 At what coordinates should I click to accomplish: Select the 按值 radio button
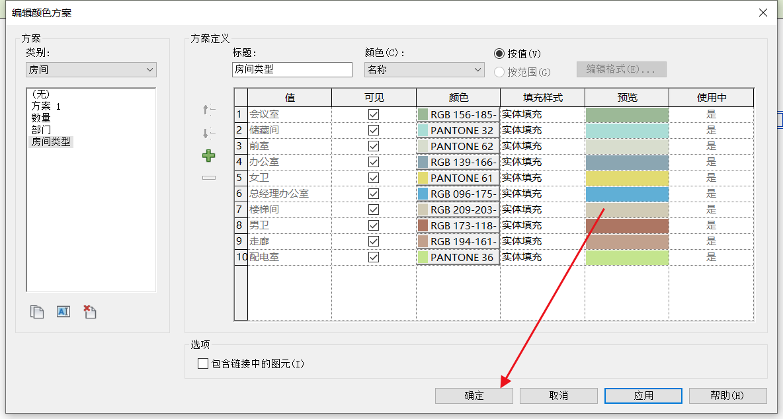coord(500,54)
